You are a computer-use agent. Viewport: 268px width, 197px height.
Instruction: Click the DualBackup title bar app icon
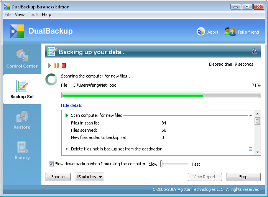[7, 6]
